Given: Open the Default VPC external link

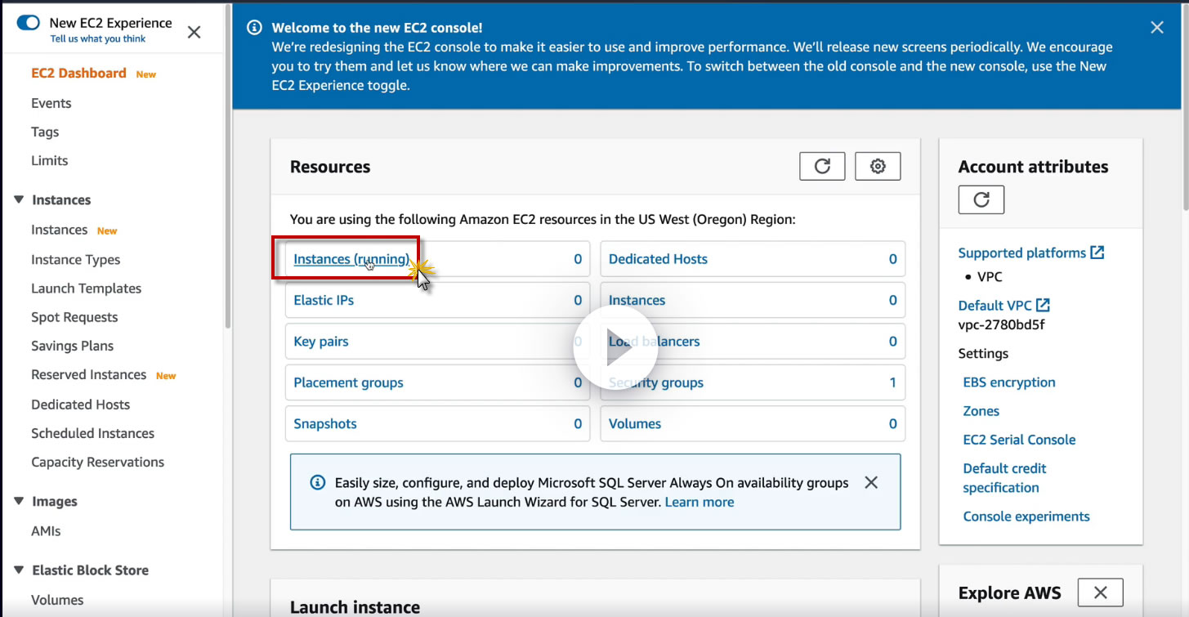Looking at the screenshot, I should tap(1004, 306).
